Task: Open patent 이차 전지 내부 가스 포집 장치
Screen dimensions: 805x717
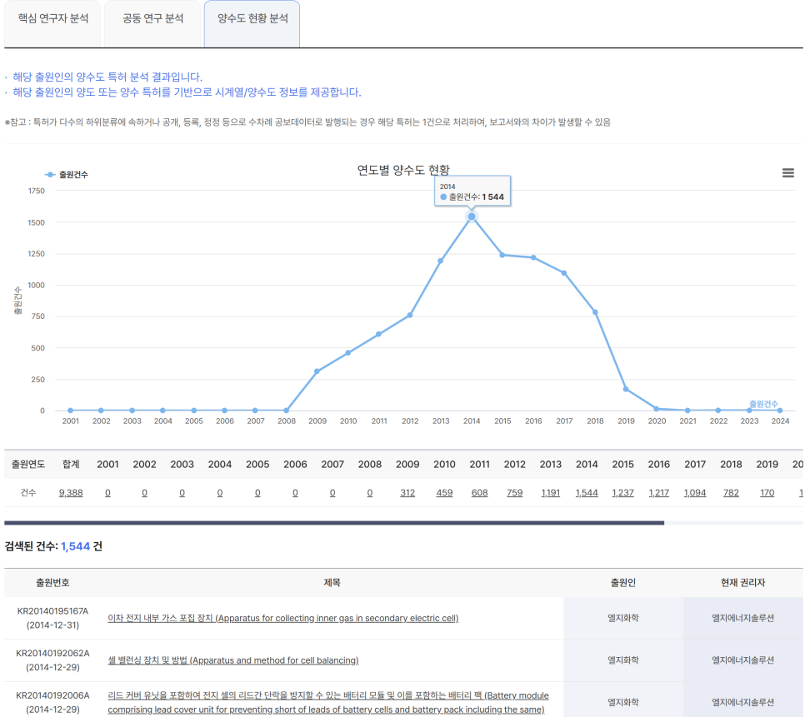Action: click(282, 618)
